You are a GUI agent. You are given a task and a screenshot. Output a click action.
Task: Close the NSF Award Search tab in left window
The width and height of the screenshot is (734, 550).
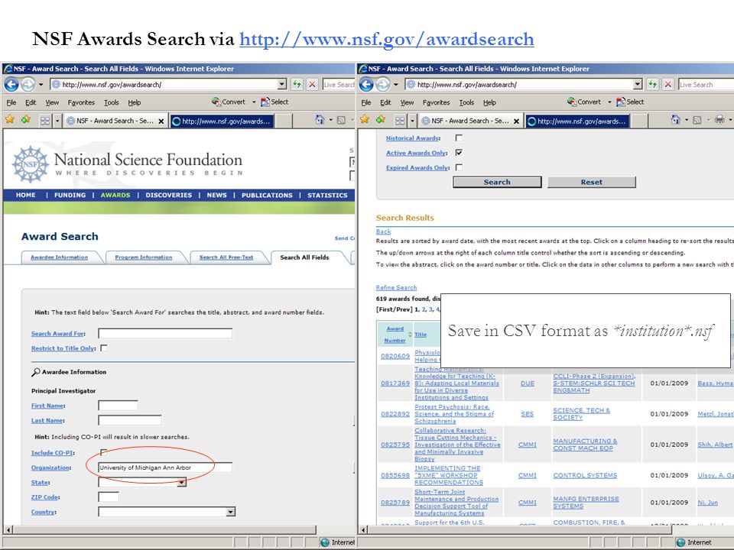[161, 121]
